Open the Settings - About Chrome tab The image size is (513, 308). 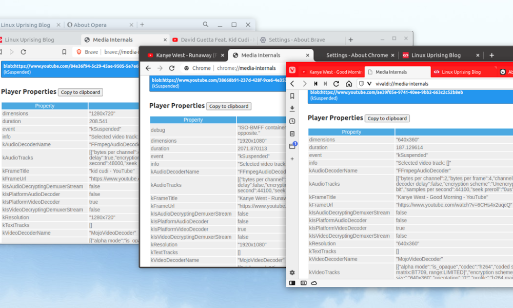pyautogui.click(x=357, y=55)
